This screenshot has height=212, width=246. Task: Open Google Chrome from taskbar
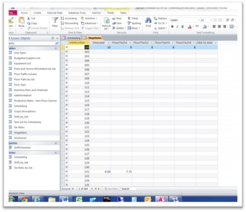pos(24,199)
